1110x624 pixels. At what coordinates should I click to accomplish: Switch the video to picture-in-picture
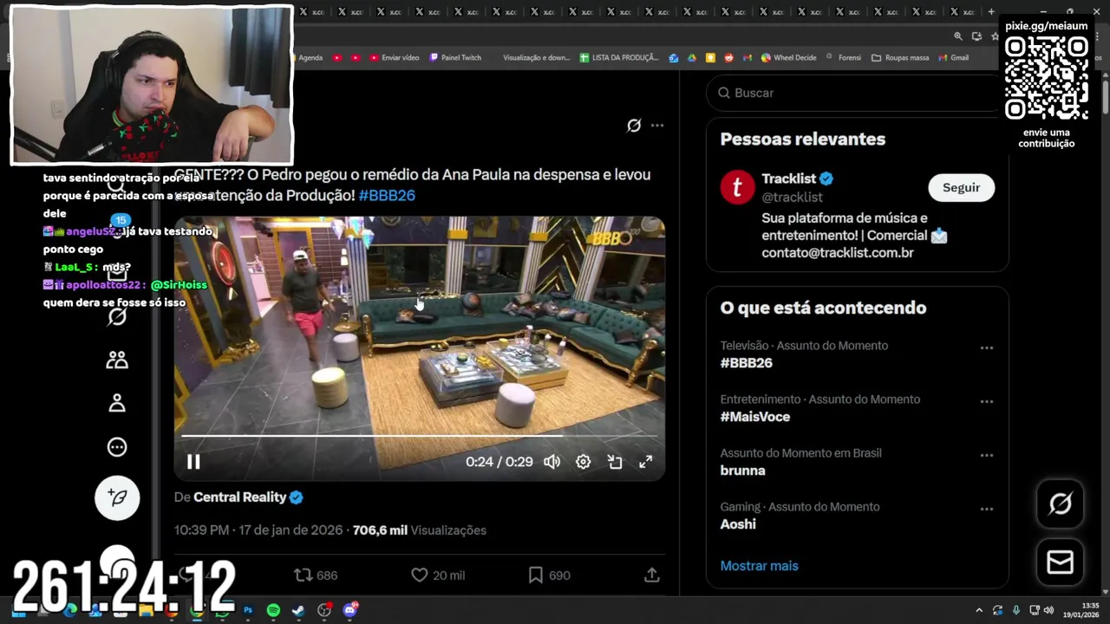click(x=615, y=462)
